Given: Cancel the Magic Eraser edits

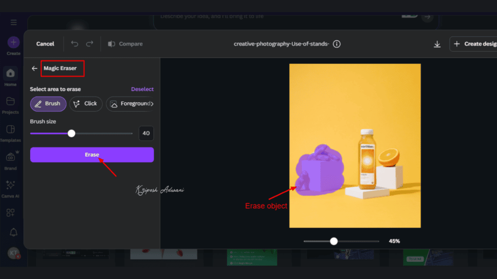Looking at the screenshot, I should click(44, 44).
